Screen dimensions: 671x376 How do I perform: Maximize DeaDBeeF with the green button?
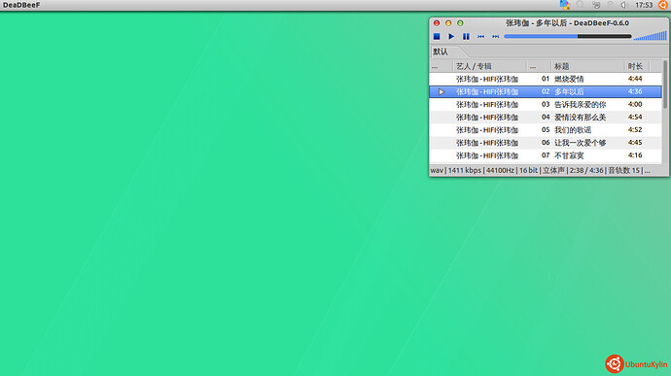(460, 23)
